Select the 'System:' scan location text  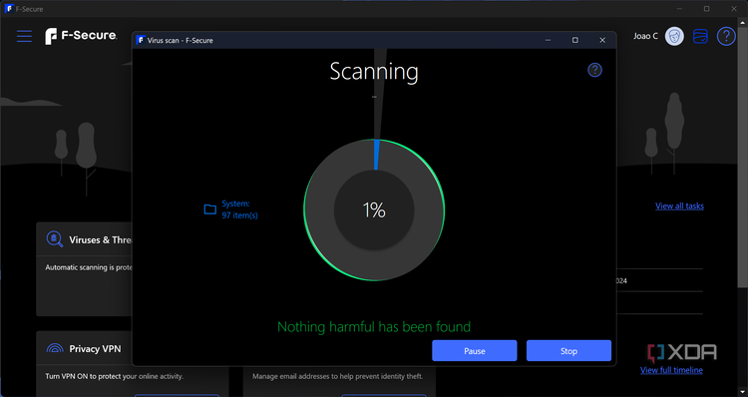(235, 203)
